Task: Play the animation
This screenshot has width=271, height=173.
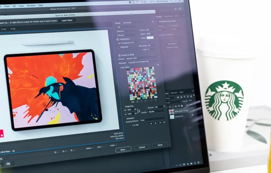Action: point(156,123)
